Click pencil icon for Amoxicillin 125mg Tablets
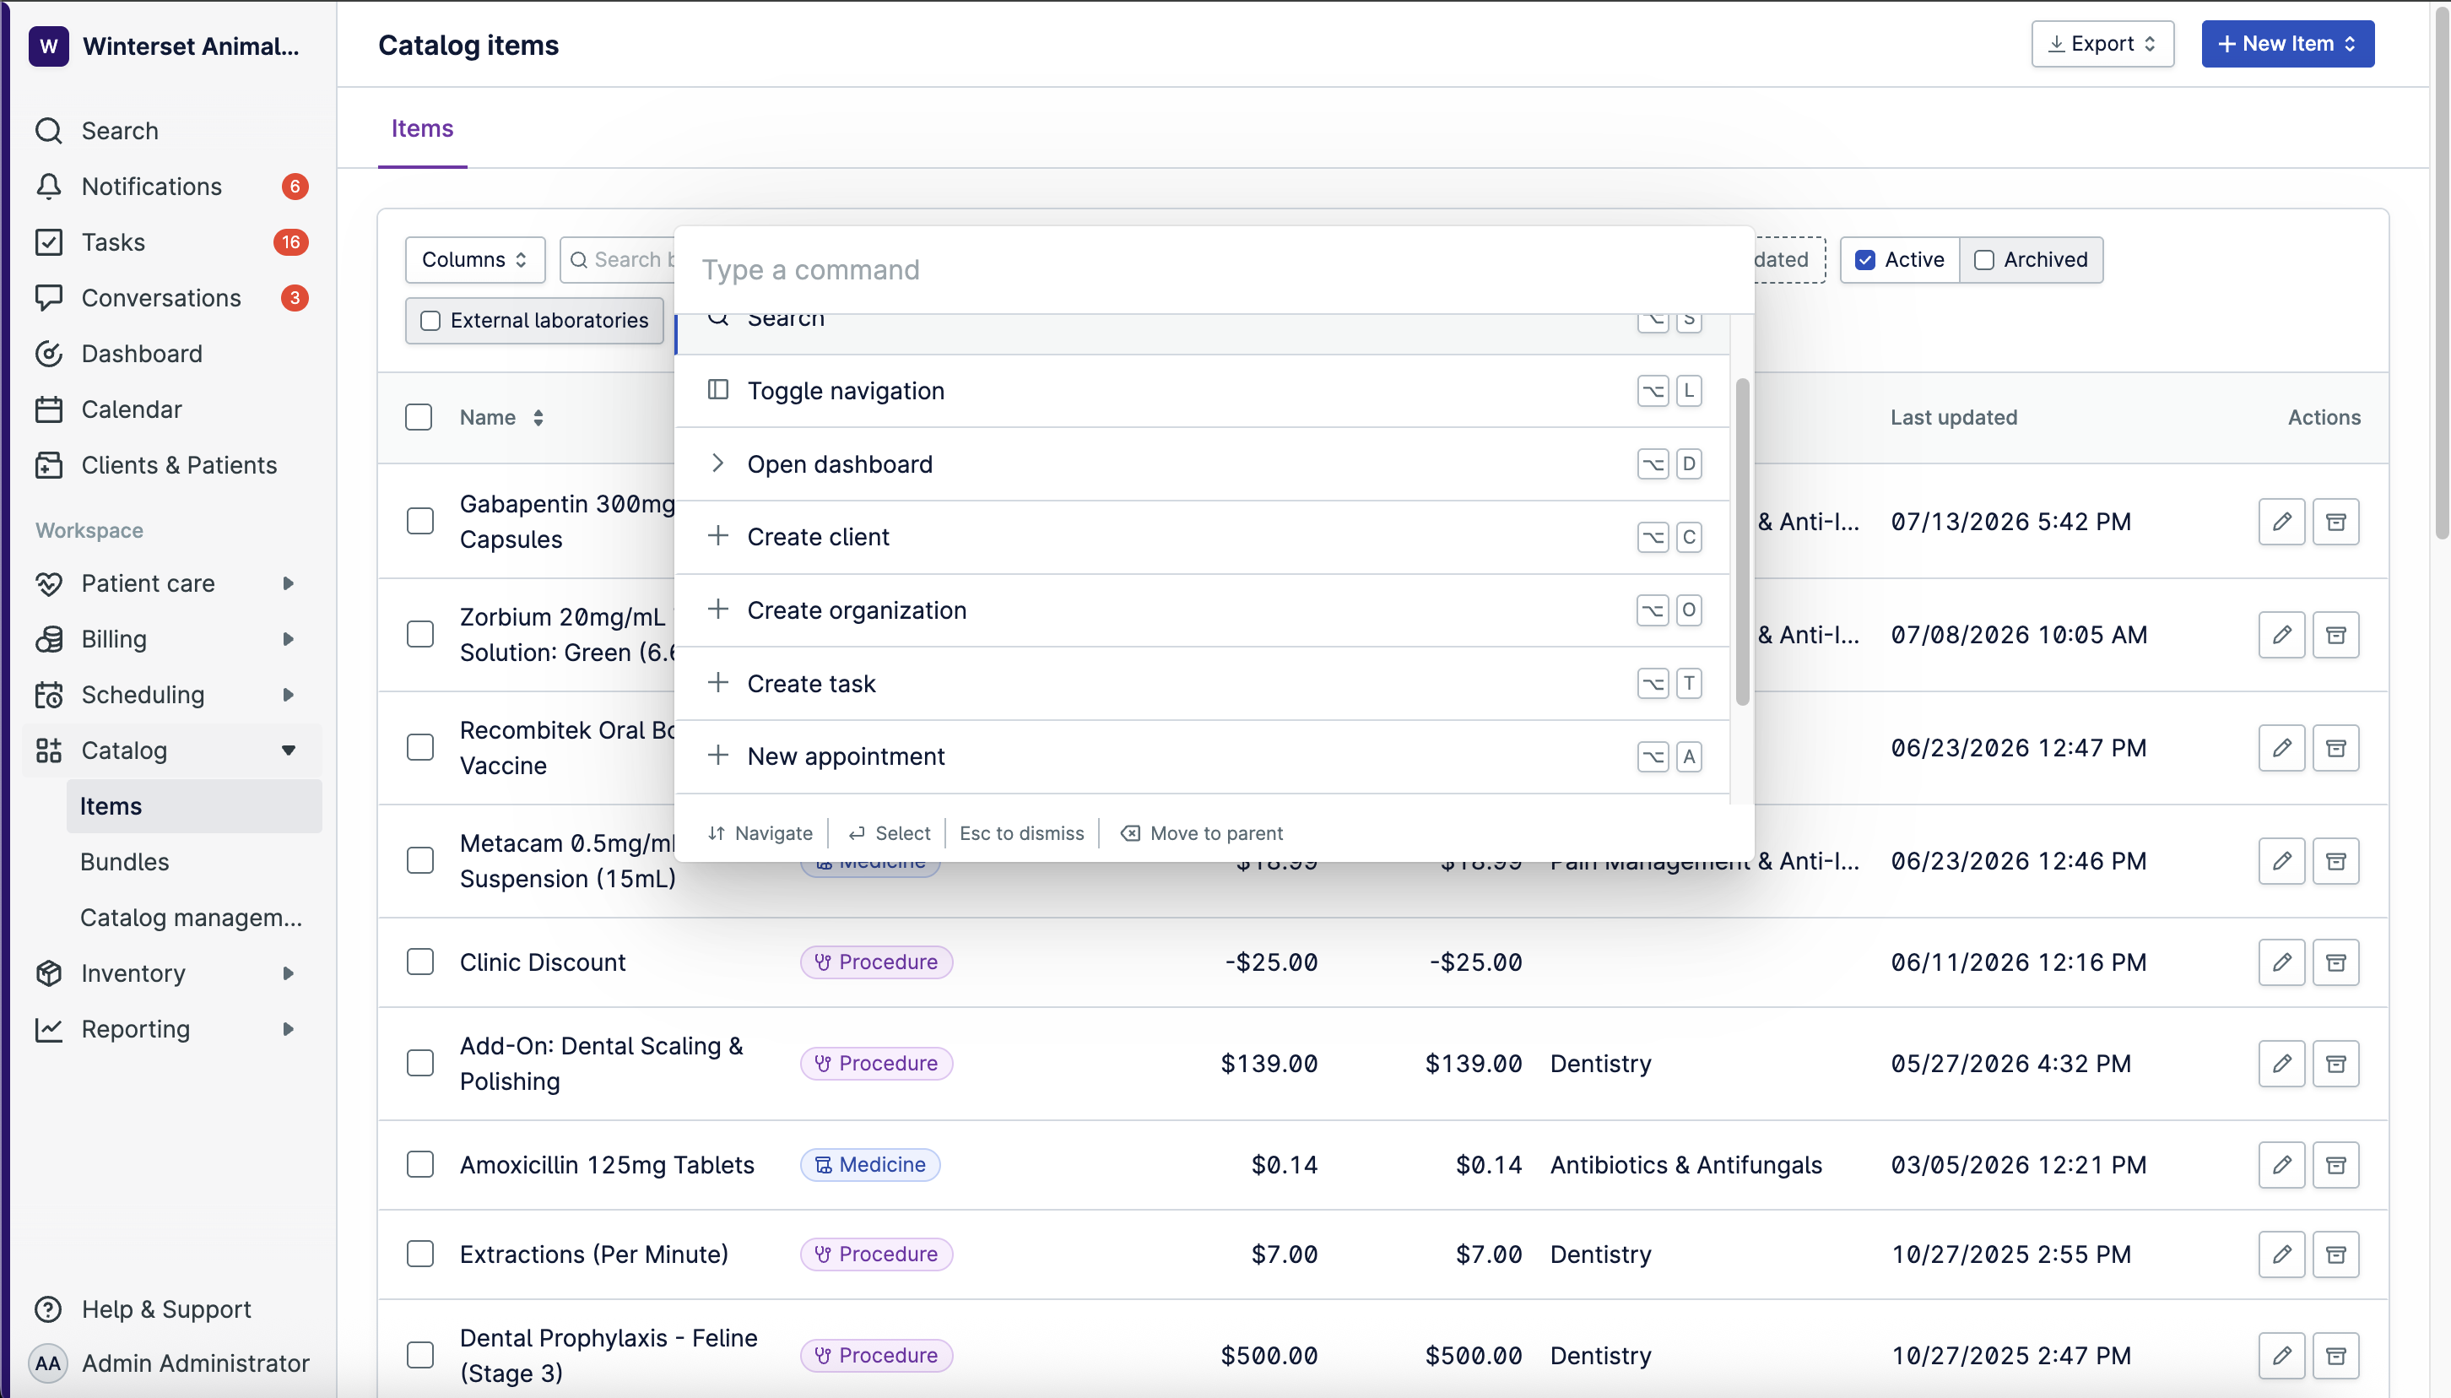This screenshot has height=1398, width=2451. point(2281,1165)
